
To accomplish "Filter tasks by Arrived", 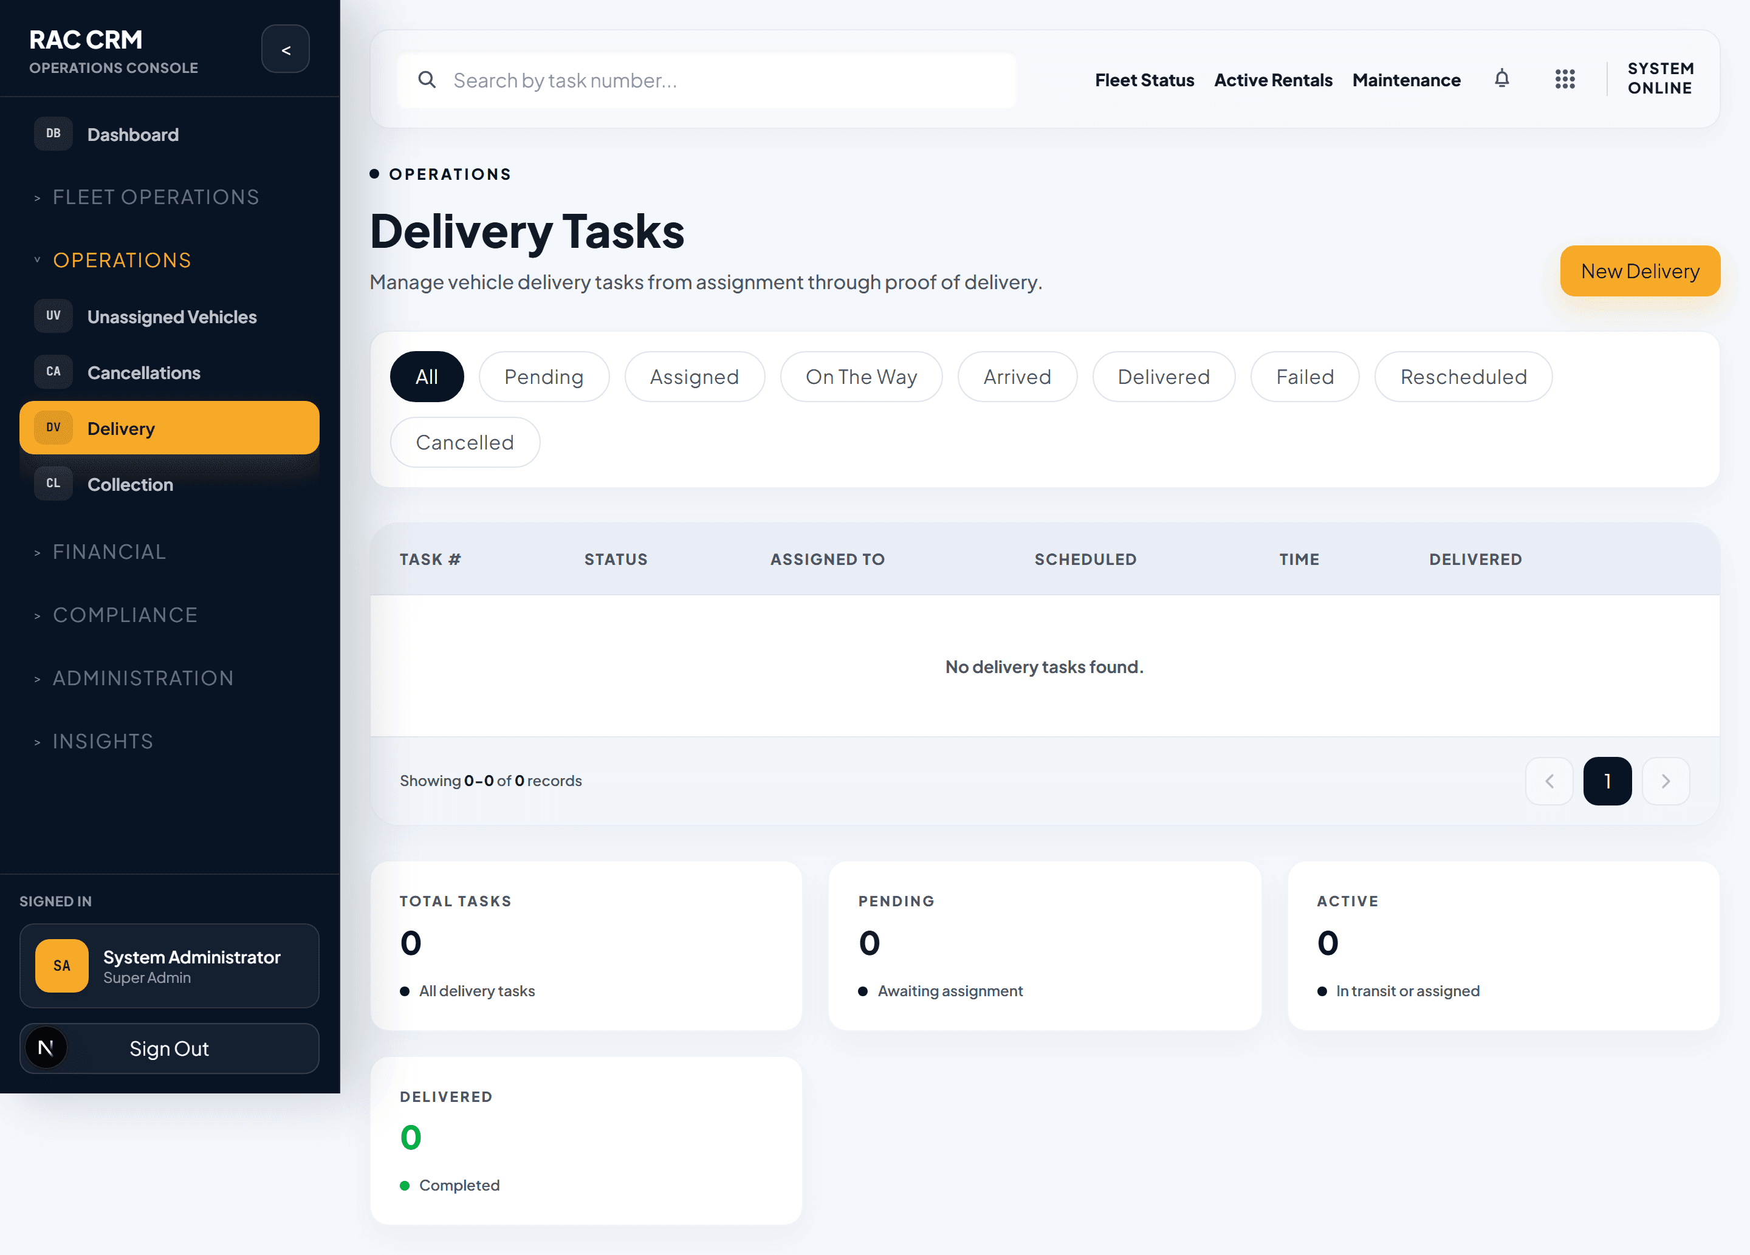I will pos(1017,377).
